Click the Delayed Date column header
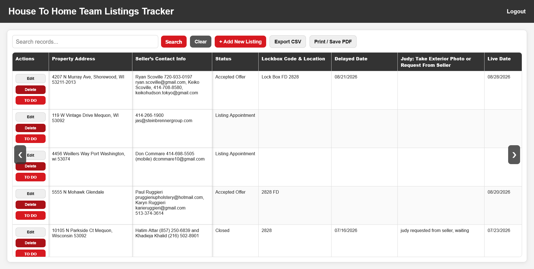This screenshot has width=534, height=269. 364,62
